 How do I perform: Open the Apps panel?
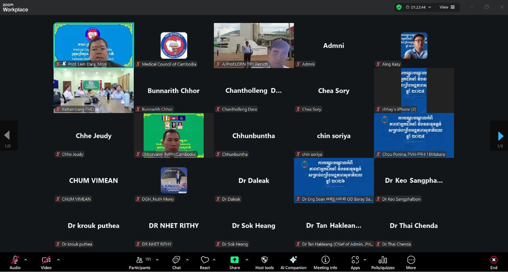pos(355,262)
